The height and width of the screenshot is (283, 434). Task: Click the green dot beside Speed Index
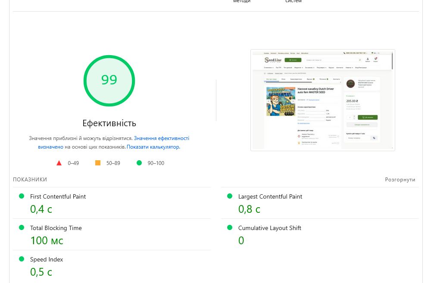[21, 259]
